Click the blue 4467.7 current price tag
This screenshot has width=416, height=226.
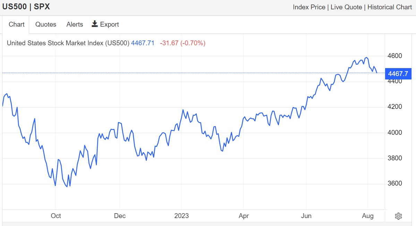tap(398, 73)
